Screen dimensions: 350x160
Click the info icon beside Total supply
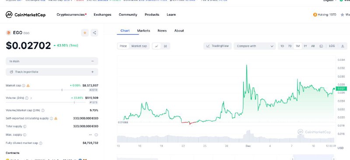coord(24,126)
